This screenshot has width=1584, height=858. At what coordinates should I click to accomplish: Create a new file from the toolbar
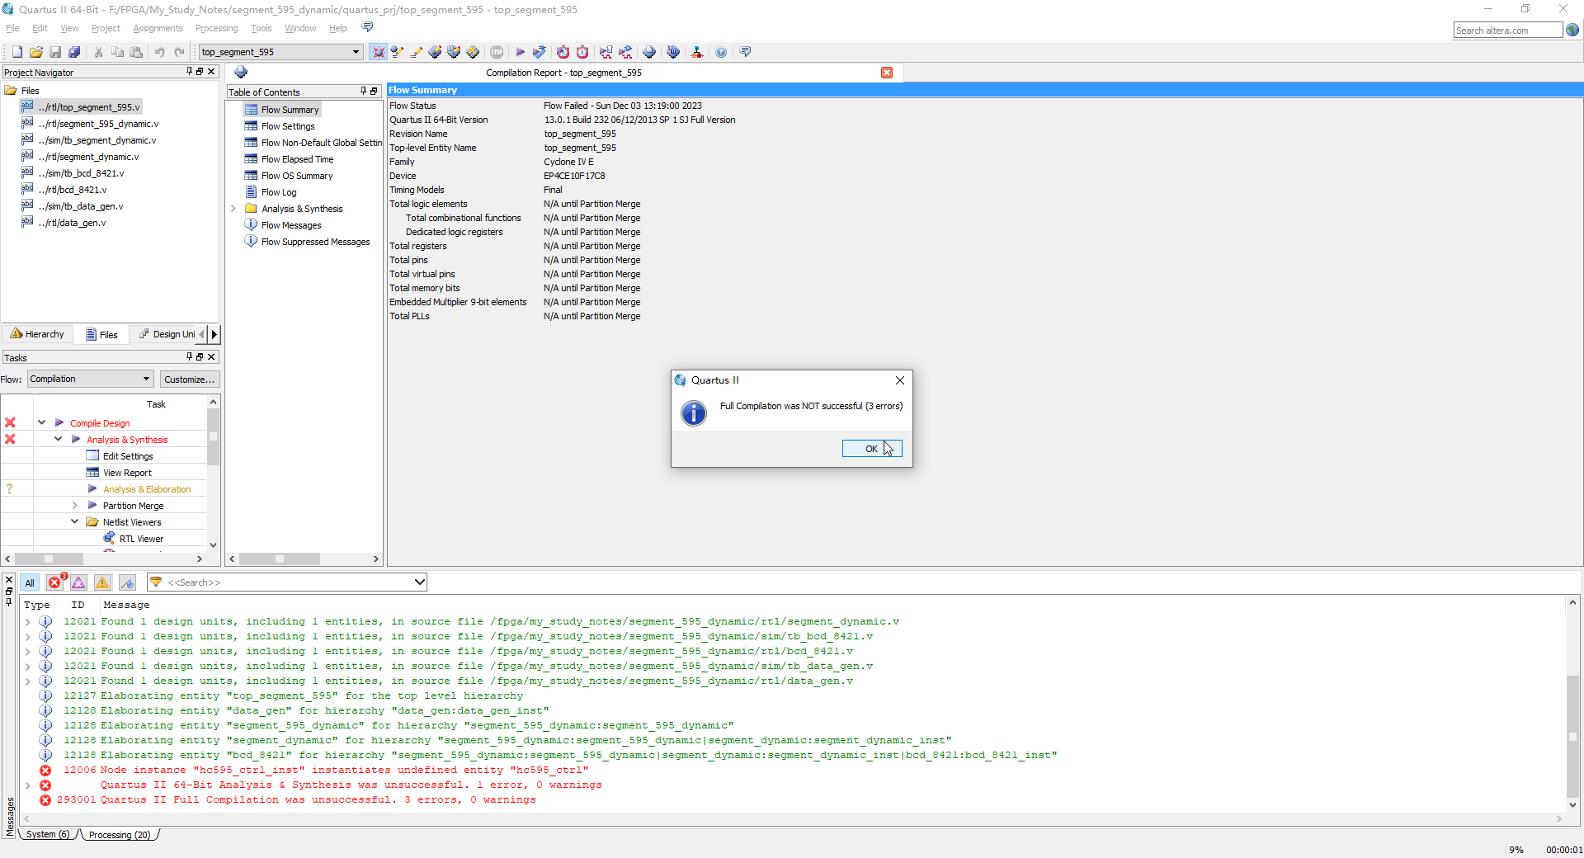click(16, 52)
